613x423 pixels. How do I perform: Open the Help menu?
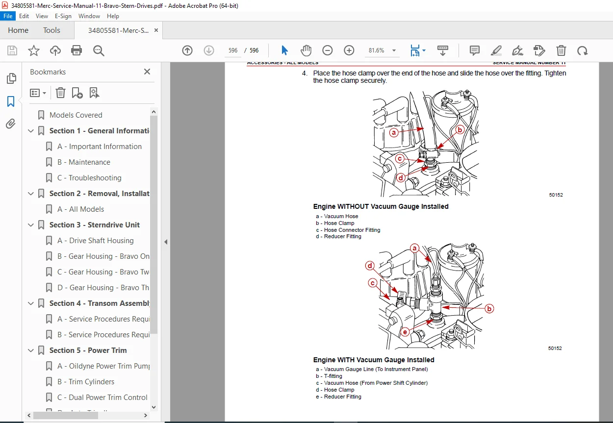(113, 16)
